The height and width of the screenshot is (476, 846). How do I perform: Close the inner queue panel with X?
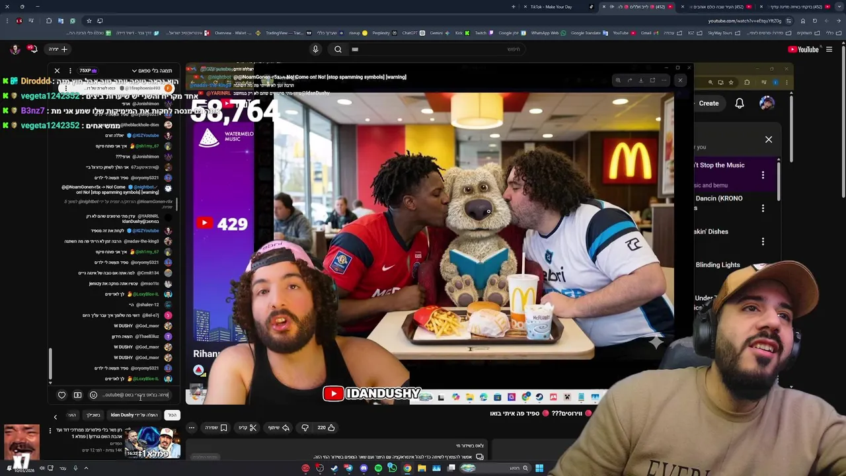(x=769, y=139)
